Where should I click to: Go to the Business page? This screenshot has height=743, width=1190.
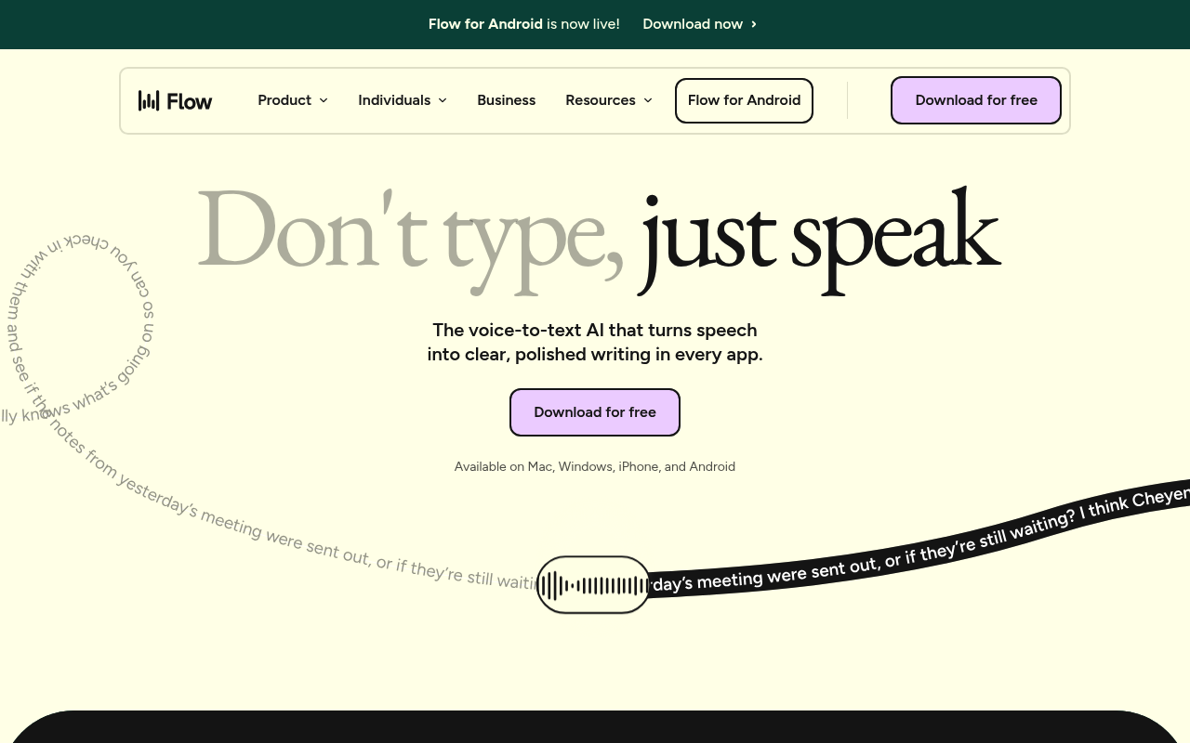506,100
